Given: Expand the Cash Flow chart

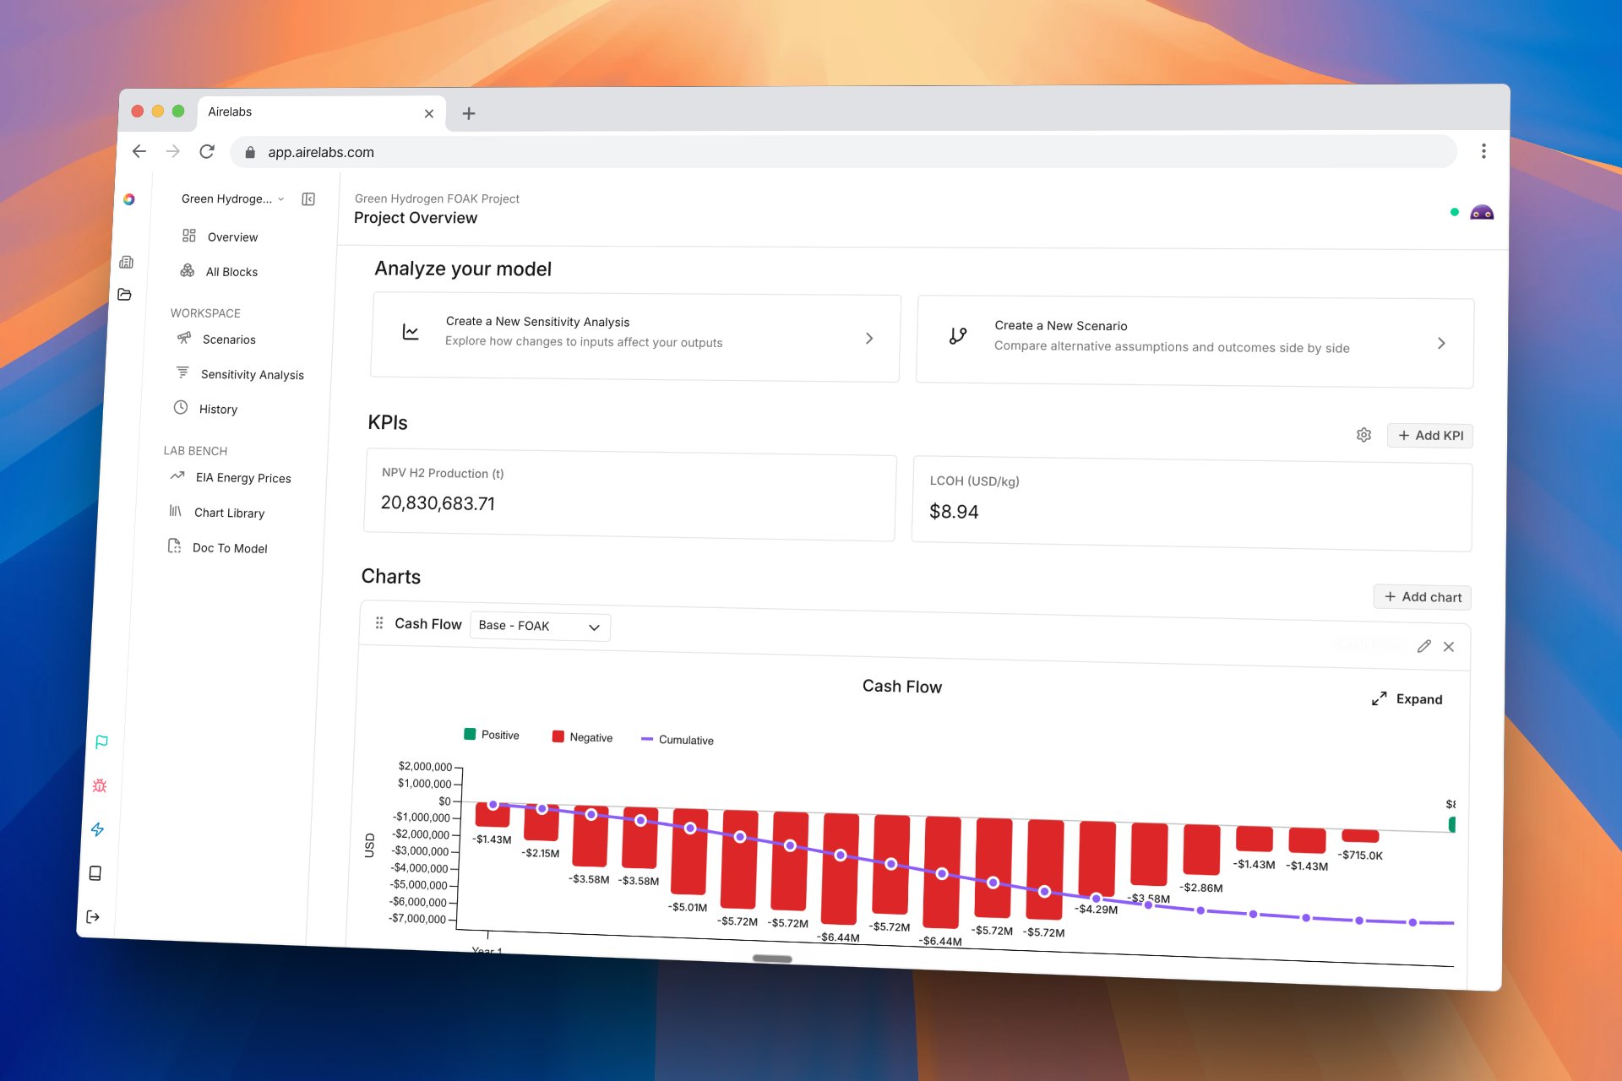Looking at the screenshot, I should click(1407, 699).
